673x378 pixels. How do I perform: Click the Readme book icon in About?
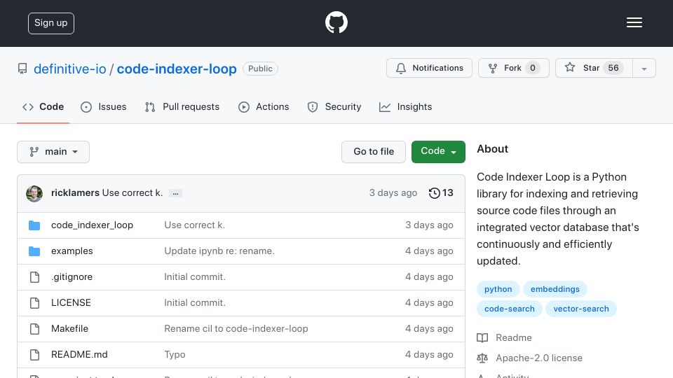click(482, 337)
